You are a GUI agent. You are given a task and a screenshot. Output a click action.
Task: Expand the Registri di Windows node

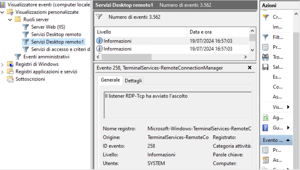(x=2, y=64)
